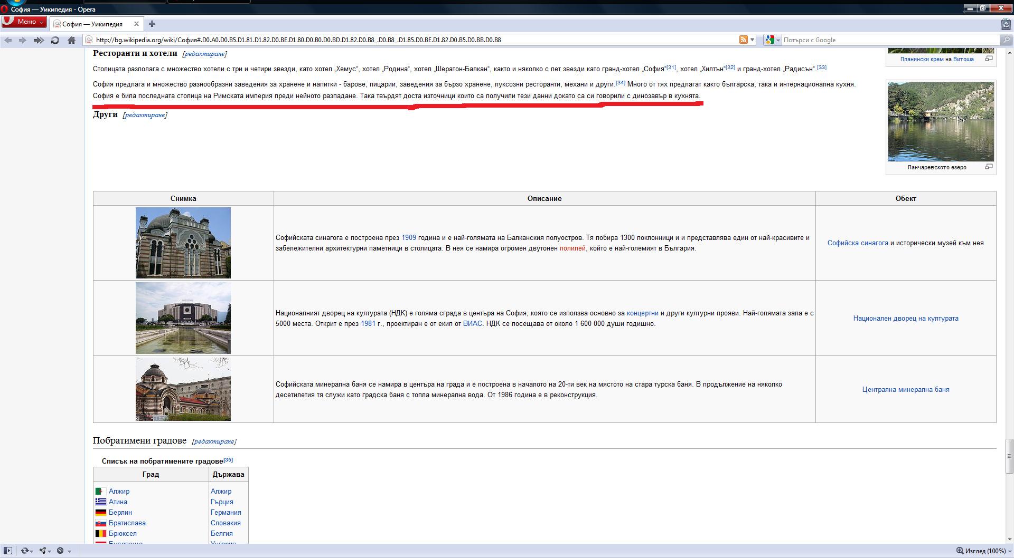This screenshot has width=1014, height=558.
Task: Click the site badge icon in address field
Action: (x=89, y=40)
